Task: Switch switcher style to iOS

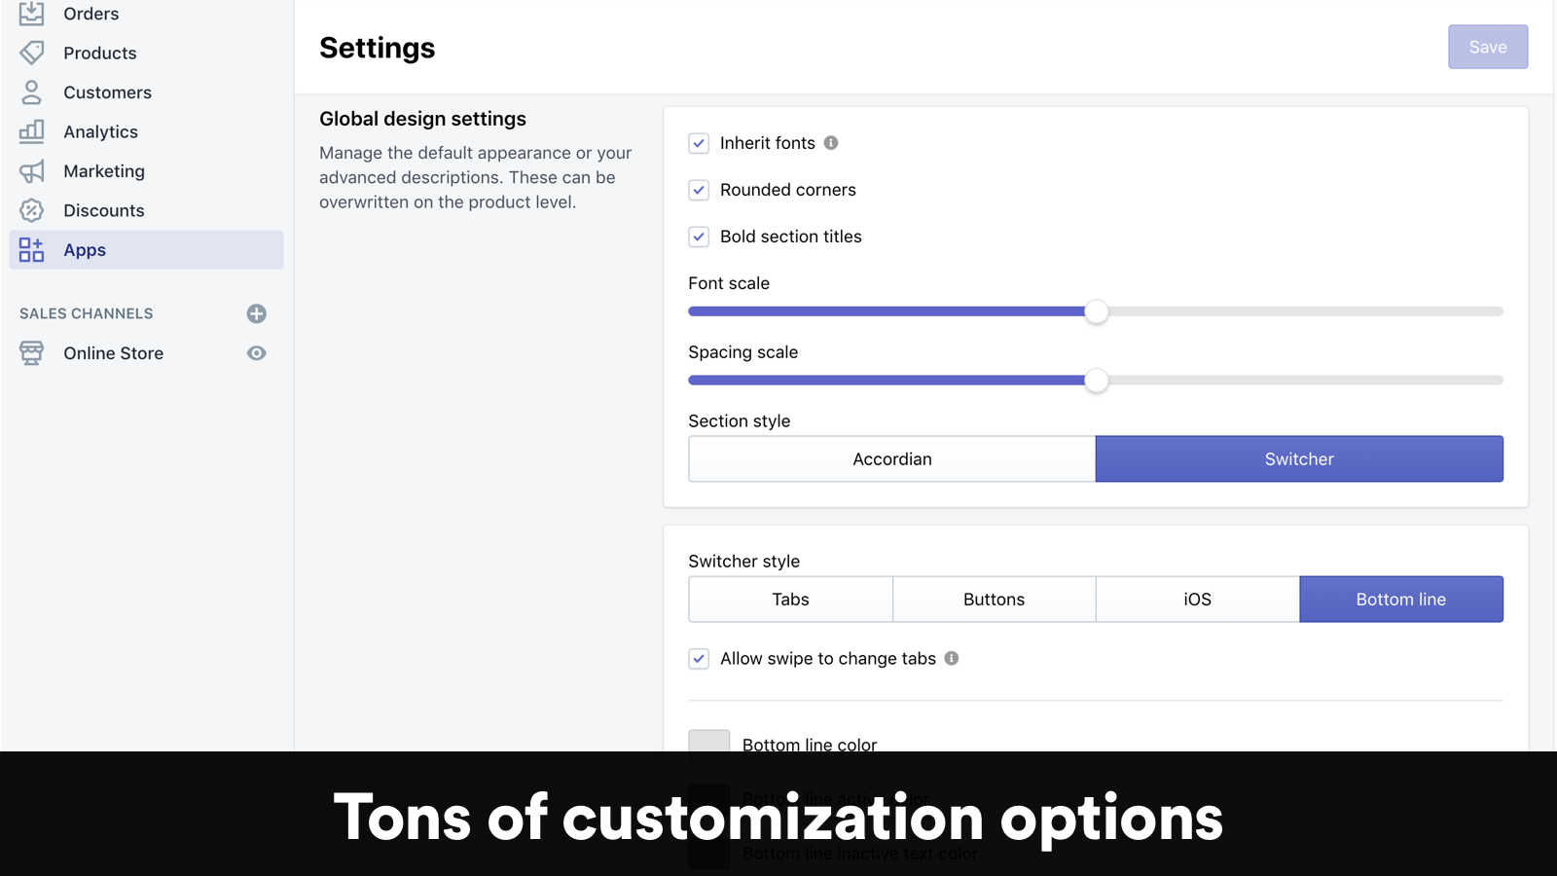Action: click(1196, 599)
